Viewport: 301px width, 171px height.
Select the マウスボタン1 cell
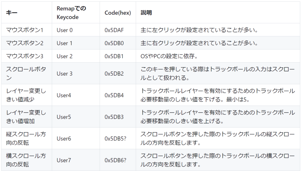(25, 30)
